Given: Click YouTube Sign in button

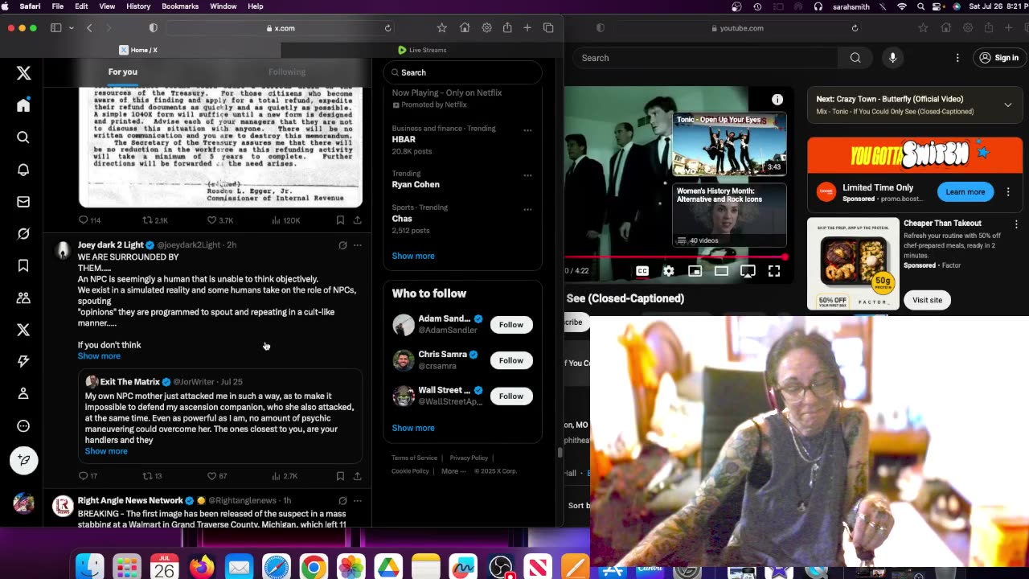Looking at the screenshot, I should click(998, 58).
